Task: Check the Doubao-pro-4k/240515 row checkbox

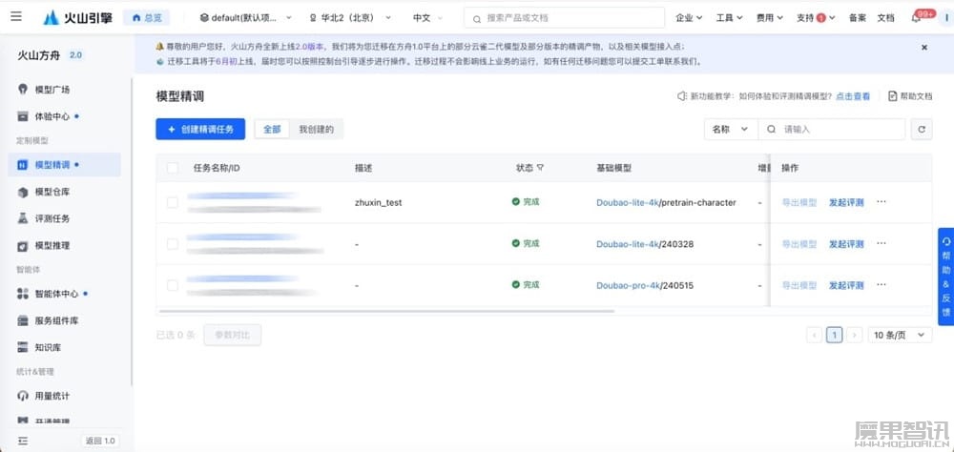Action: [x=172, y=285]
